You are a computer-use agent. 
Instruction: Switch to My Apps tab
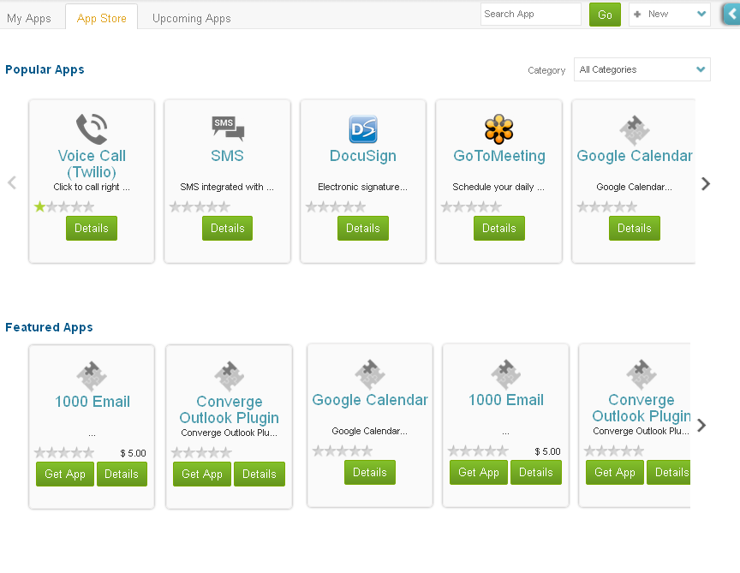click(x=29, y=18)
